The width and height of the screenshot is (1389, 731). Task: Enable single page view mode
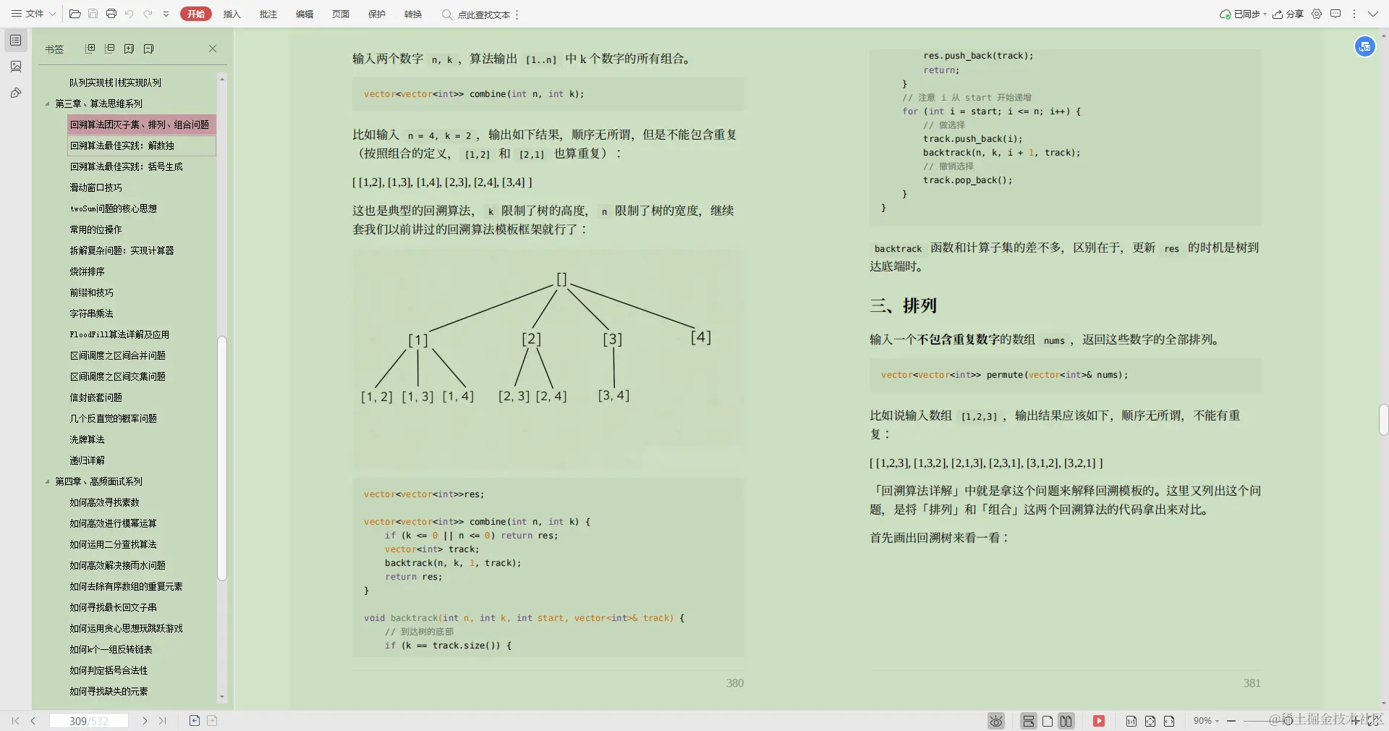point(1048,721)
